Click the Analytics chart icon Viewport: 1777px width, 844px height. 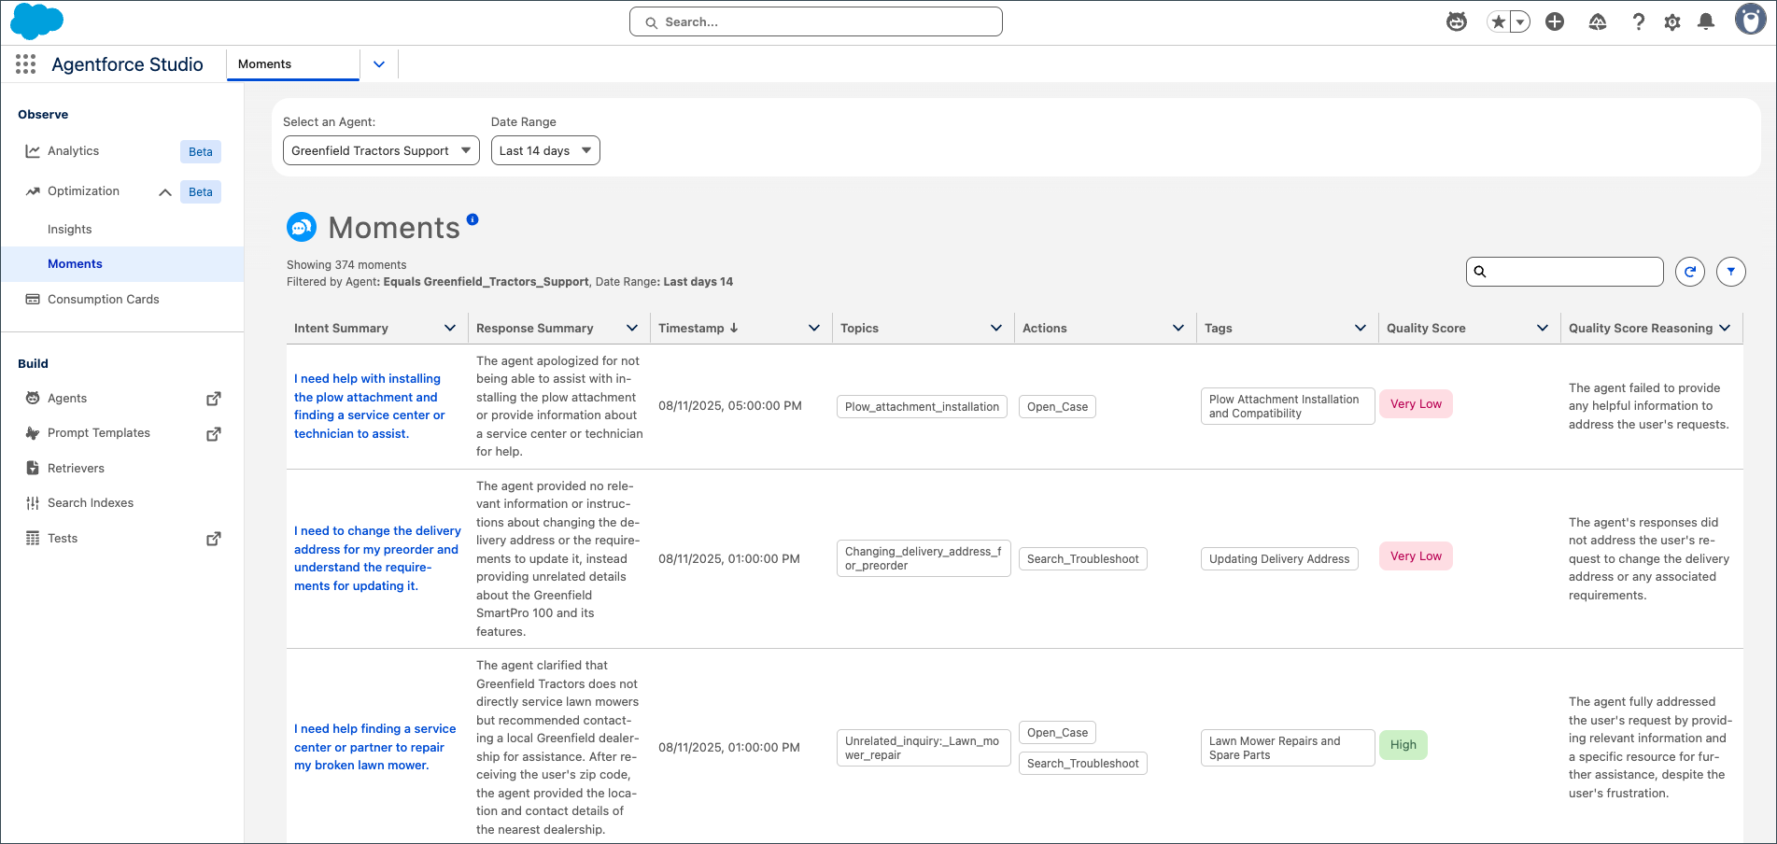click(33, 151)
